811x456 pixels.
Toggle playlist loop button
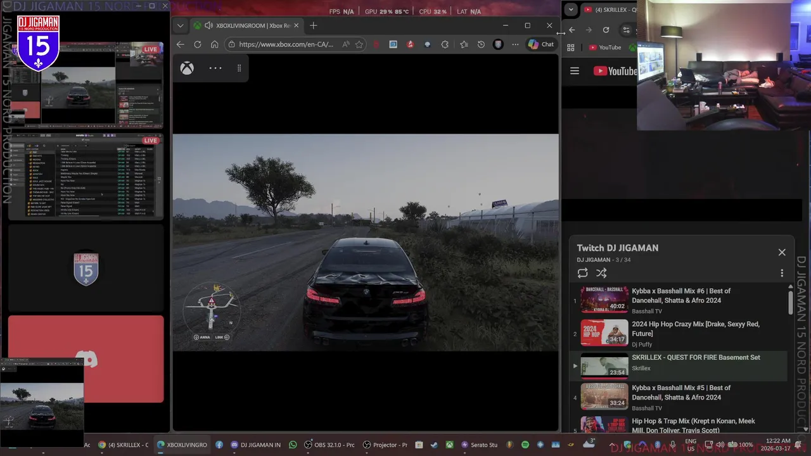tap(582, 273)
